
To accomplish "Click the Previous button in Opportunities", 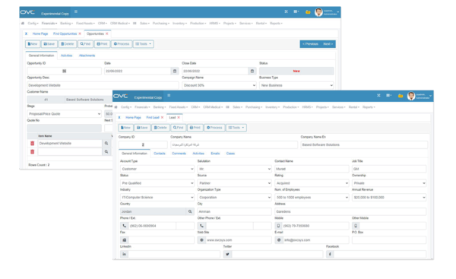I will (310, 44).
